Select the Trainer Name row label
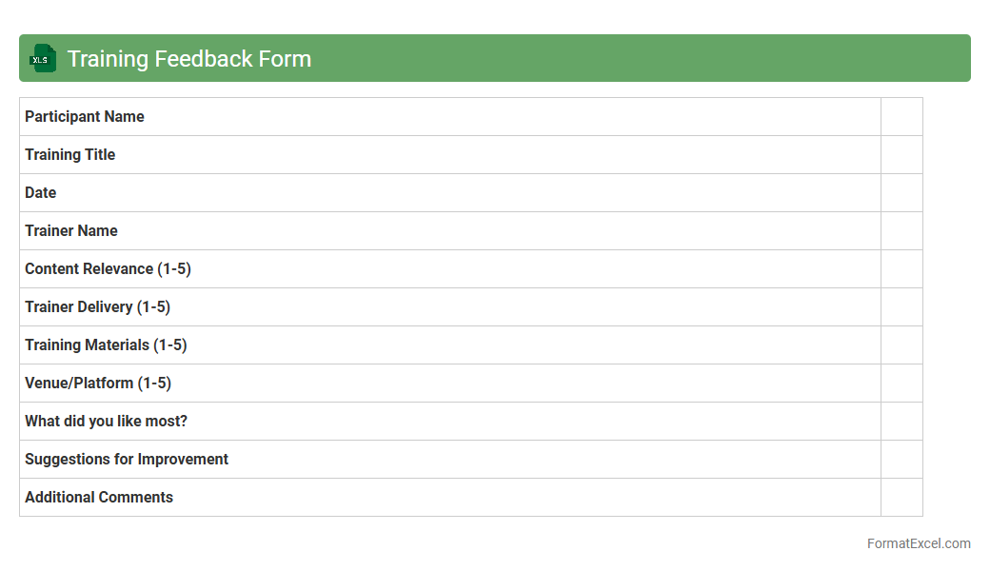 point(71,230)
